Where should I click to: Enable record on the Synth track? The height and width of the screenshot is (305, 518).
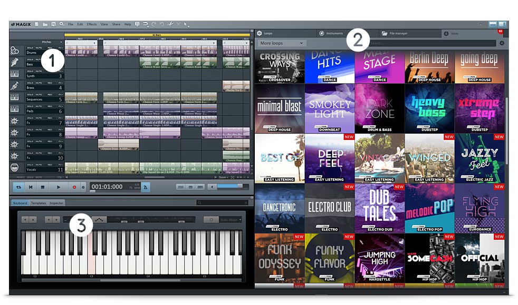pyautogui.click(x=50, y=72)
